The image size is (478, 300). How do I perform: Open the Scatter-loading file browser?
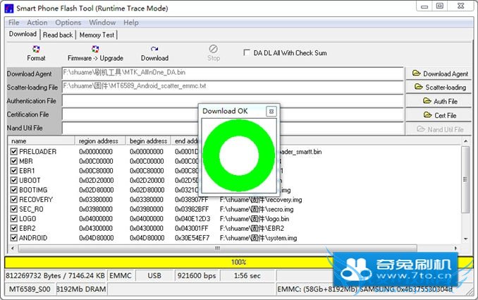[440, 88]
